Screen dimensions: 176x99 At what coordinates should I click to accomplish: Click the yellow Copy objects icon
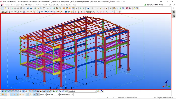coord(114,8)
